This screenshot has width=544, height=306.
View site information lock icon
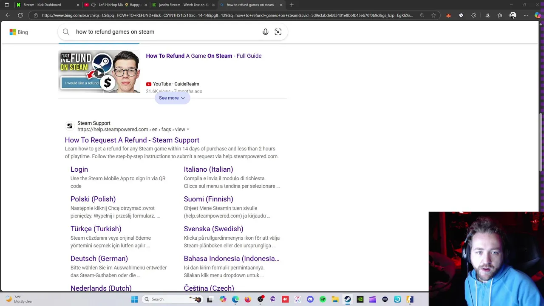[x=36, y=15]
